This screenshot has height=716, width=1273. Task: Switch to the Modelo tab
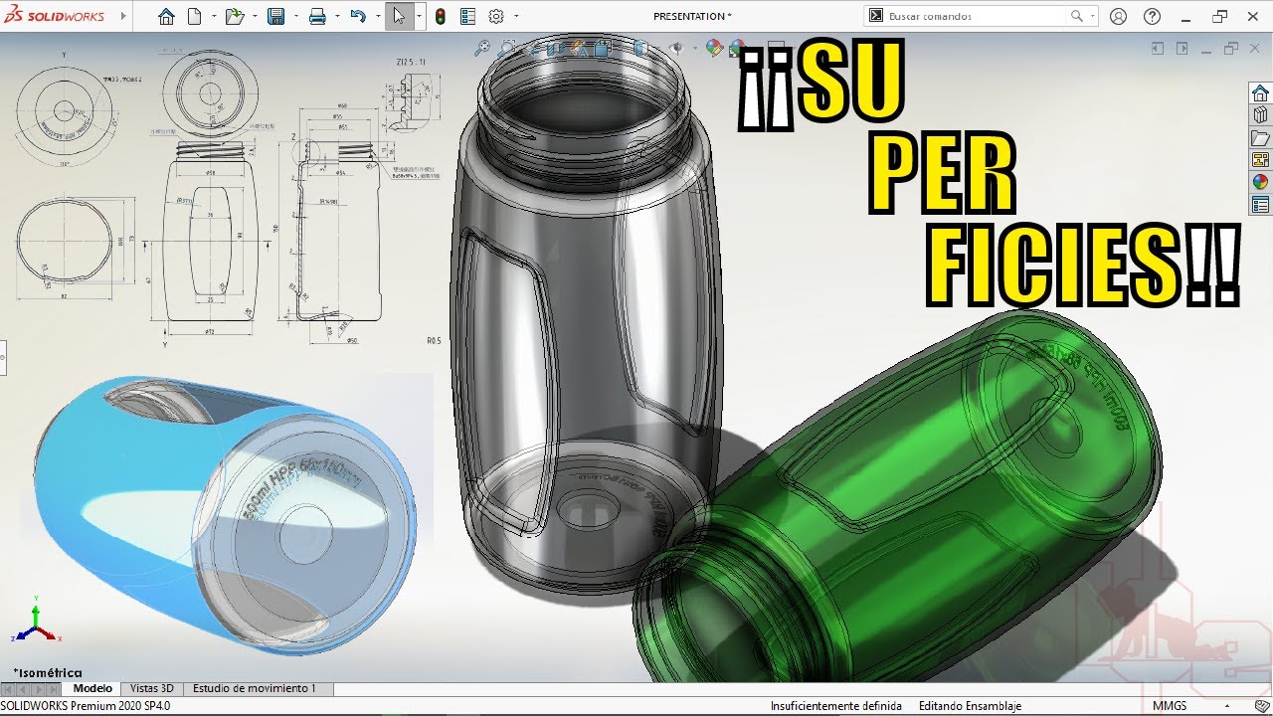(92, 688)
